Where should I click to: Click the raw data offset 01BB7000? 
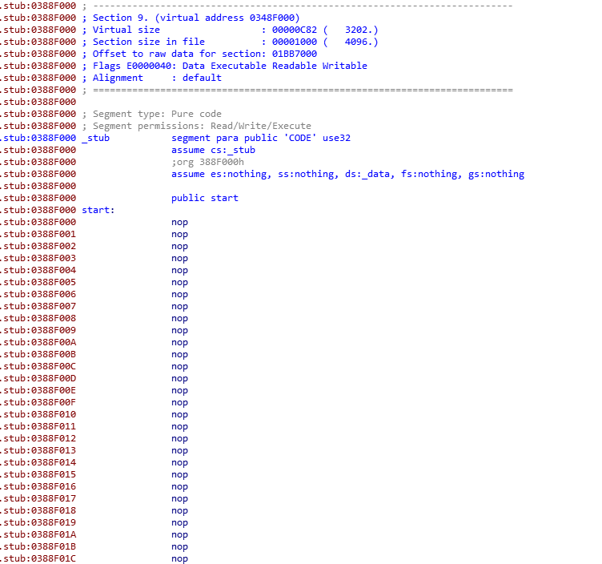coord(295,54)
